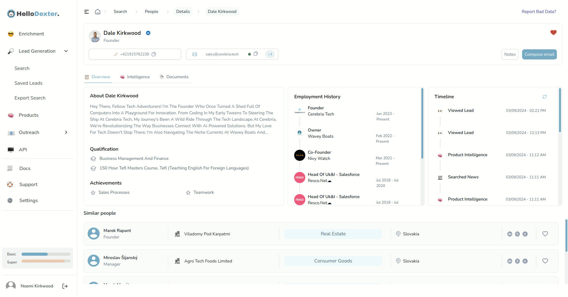
Task: Refresh the Timeline panel
Action: (x=545, y=97)
